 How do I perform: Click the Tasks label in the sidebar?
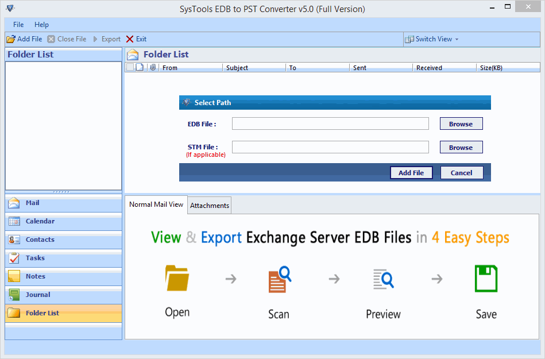pos(35,258)
